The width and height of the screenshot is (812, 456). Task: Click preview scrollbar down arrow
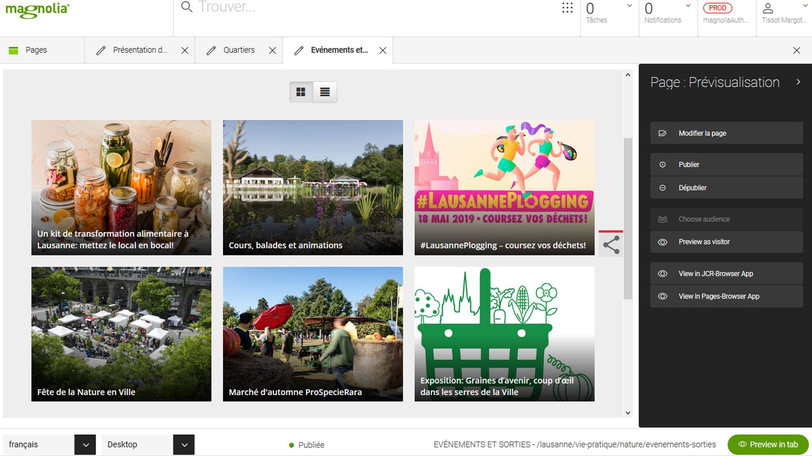pyautogui.click(x=628, y=413)
